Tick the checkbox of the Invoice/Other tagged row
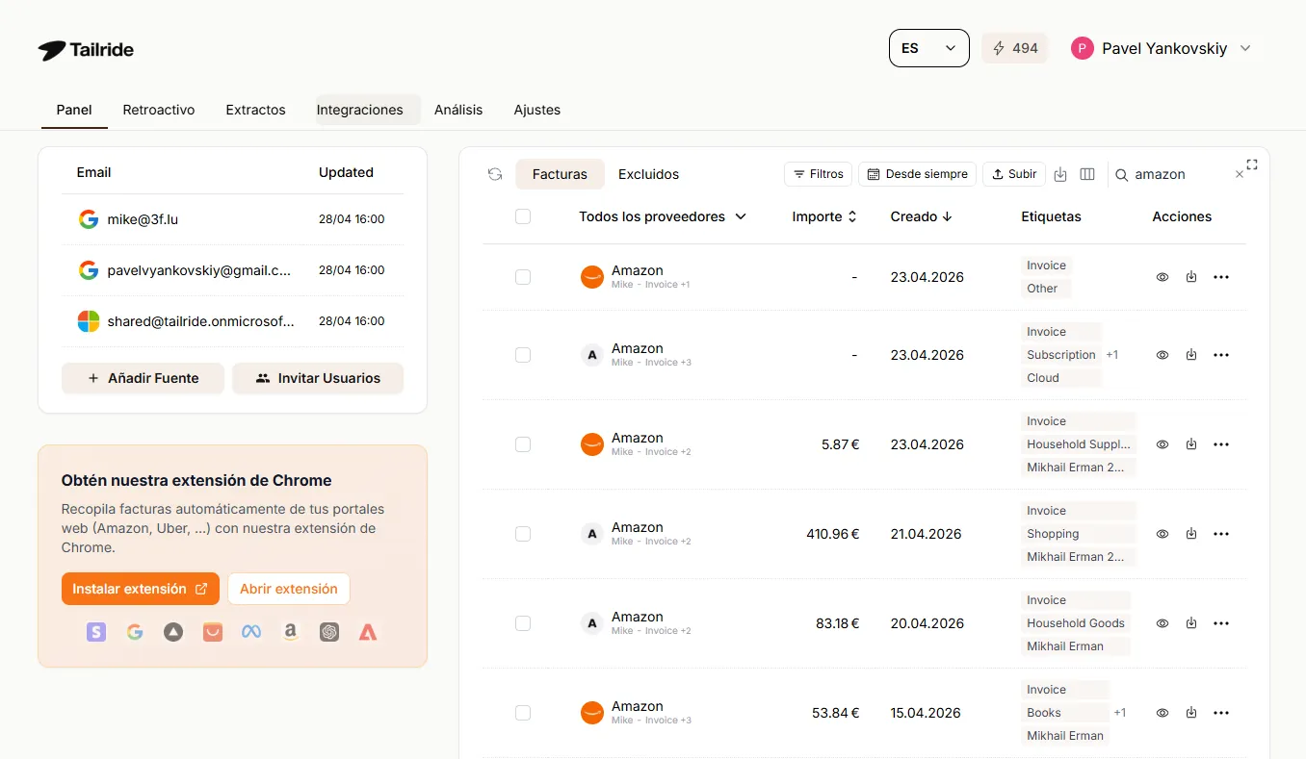 click(523, 277)
